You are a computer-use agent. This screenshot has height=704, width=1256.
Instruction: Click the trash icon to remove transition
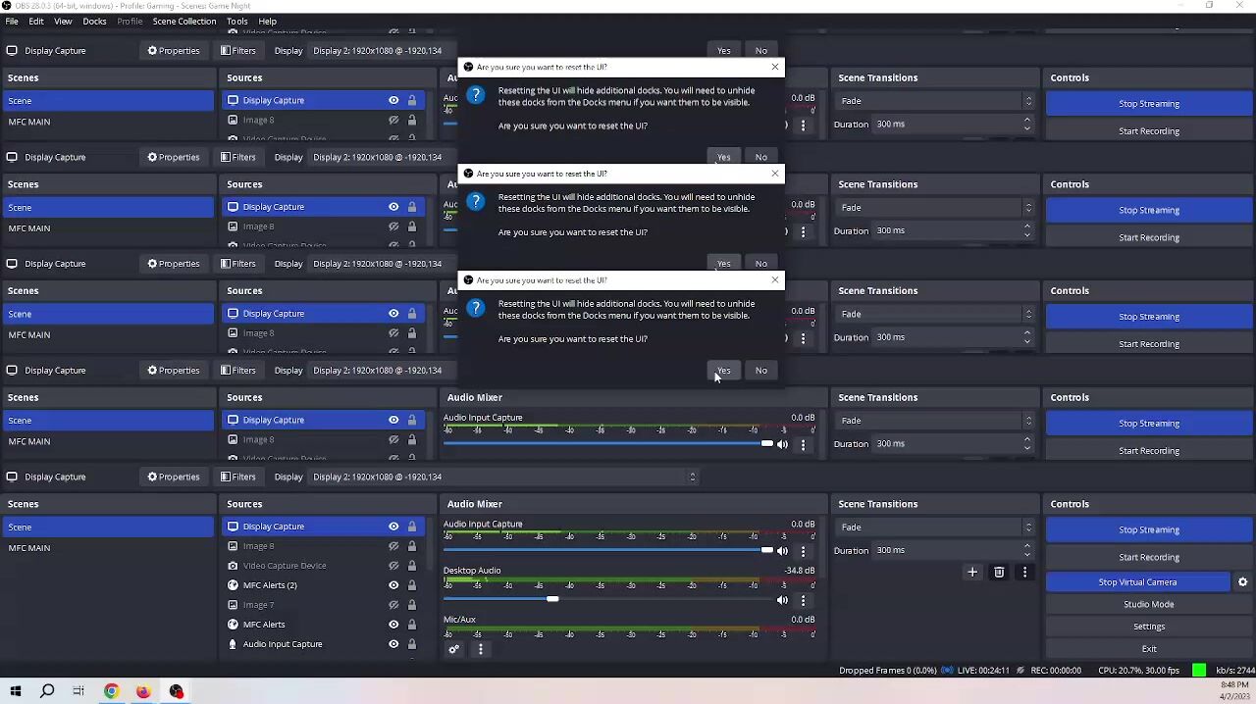click(x=999, y=573)
